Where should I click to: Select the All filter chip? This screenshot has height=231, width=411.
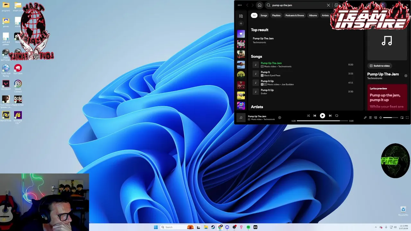(254, 15)
